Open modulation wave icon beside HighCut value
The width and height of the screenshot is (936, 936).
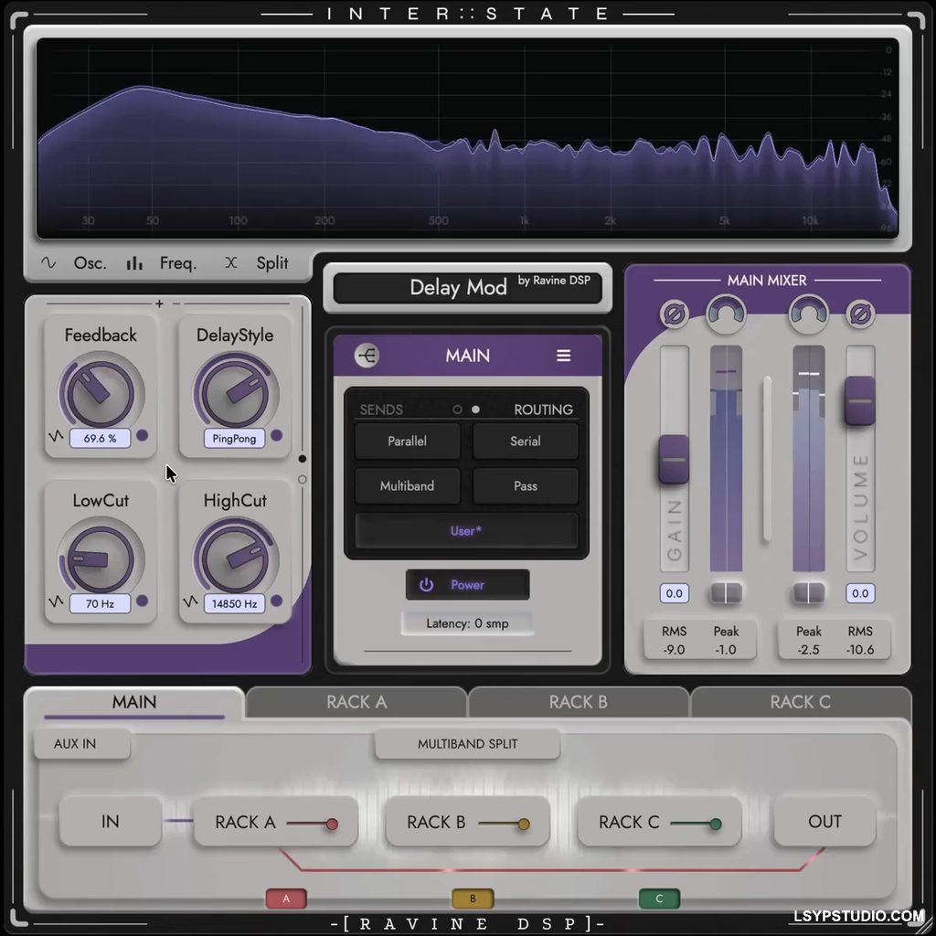190,601
